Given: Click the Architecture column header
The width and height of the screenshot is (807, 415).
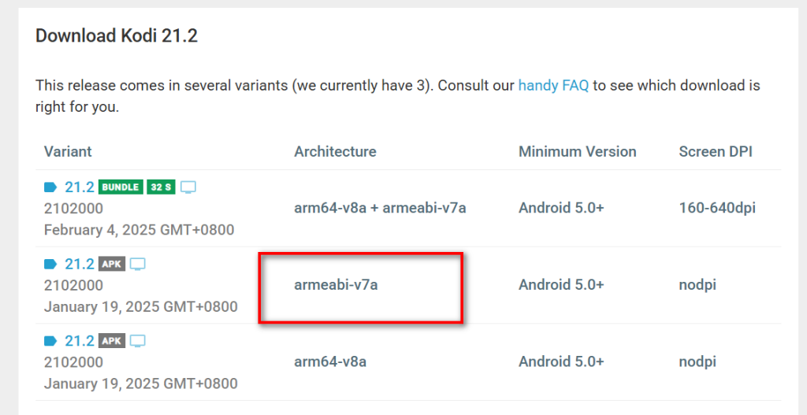Looking at the screenshot, I should tap(335, 152).
